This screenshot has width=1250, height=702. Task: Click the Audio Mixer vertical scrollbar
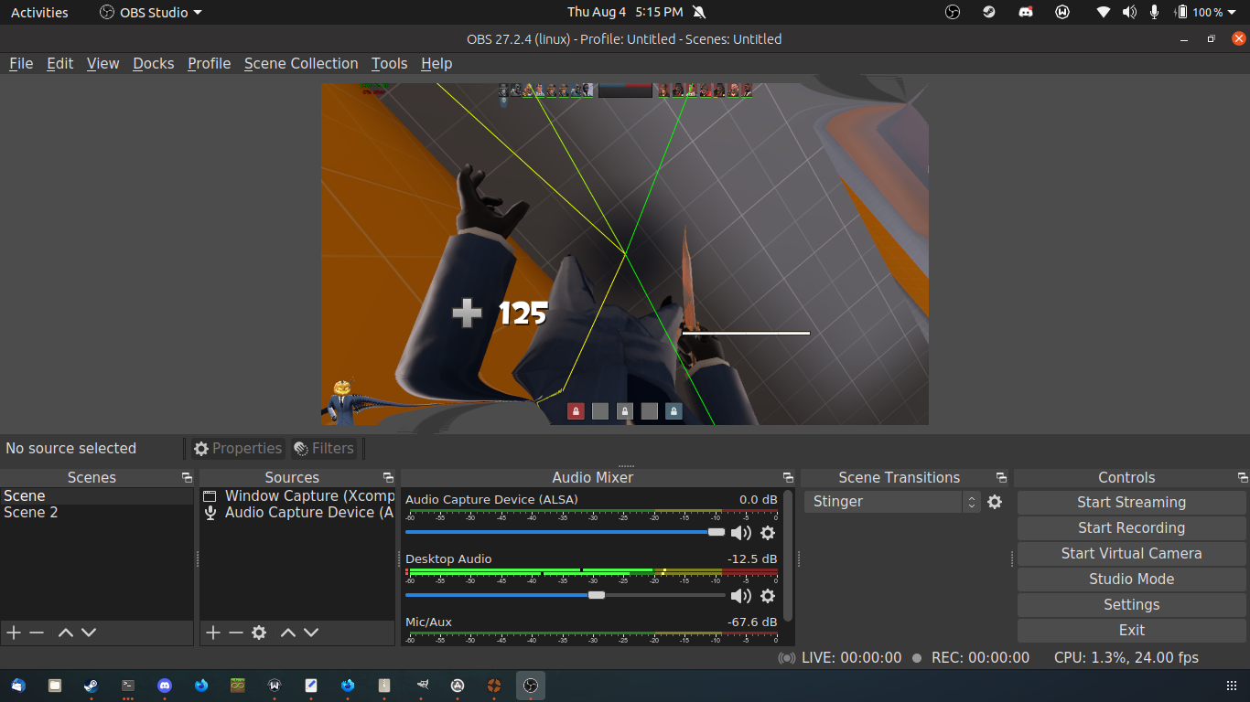coord(788,558)
